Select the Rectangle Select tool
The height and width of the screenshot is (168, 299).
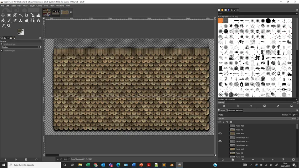(x=9, y=15)
